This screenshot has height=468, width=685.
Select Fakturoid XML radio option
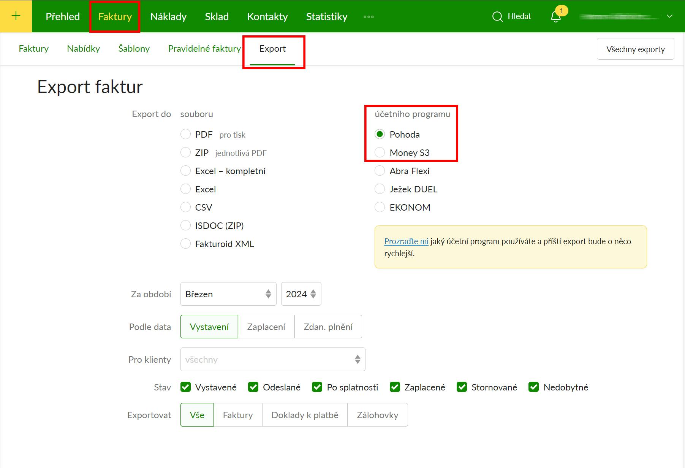coord(185,244)
